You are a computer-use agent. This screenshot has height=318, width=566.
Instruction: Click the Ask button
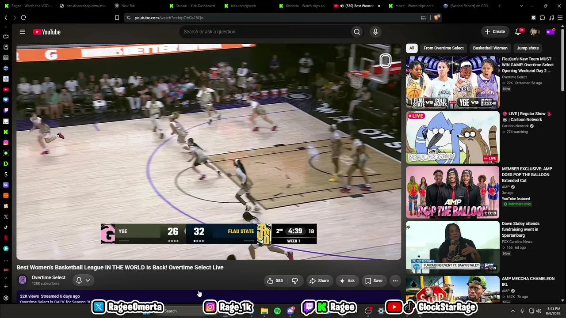point(347,280)
